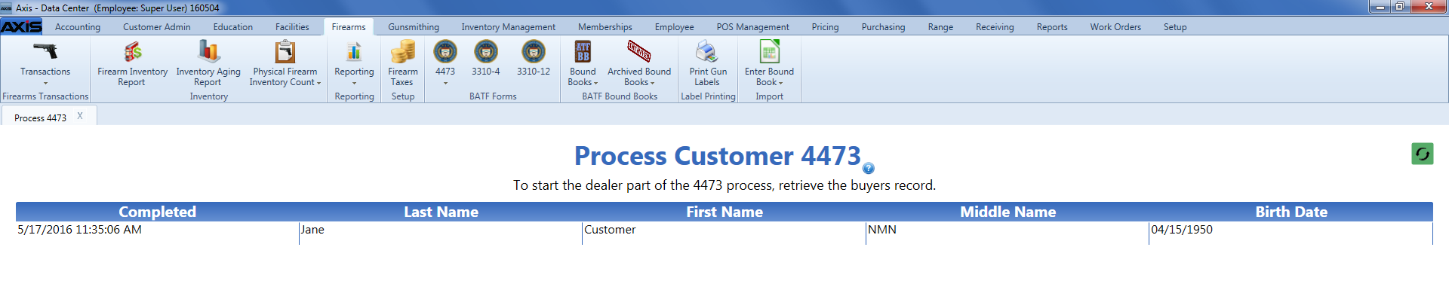The height and width of the screenshot is (290, 1449).
Task: Open the Inventory Aging Report
Action: (x=208, y=63)
